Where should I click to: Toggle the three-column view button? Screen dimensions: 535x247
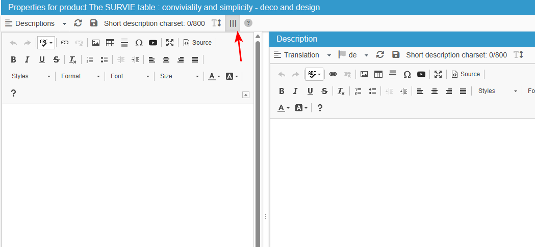pos(233,23)
